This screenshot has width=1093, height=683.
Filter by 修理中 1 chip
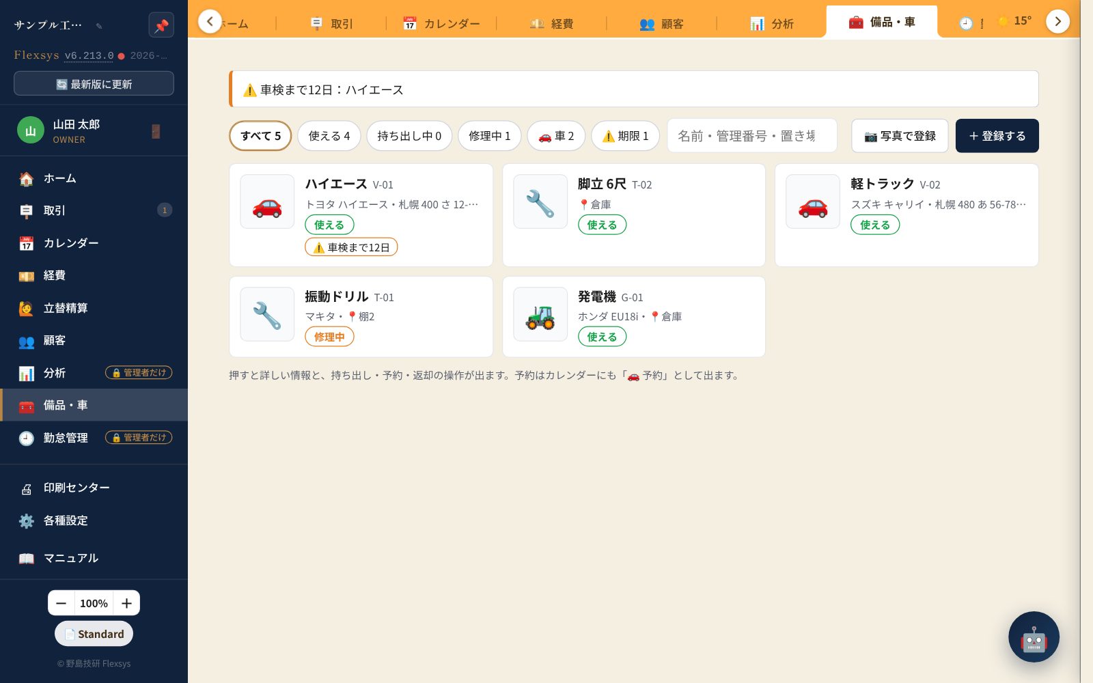pos(489,136)
